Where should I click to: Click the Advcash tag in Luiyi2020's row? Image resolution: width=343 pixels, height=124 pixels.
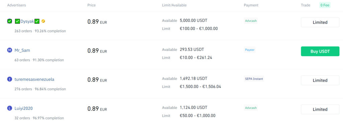(251, 108)
